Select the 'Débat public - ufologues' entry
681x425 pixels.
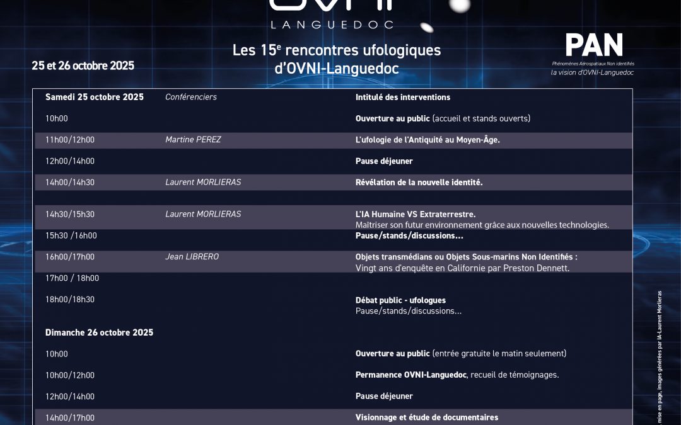[x=400, y=300]
